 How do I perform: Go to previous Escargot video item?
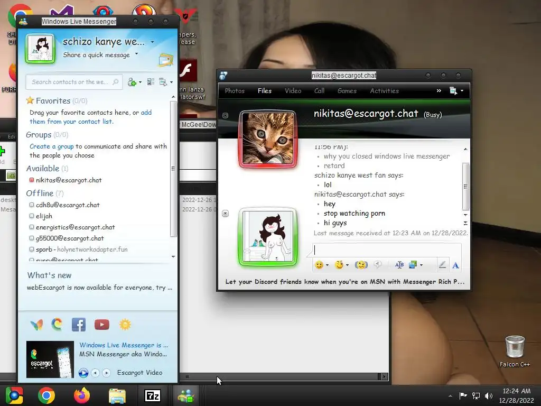pyautogui.click(x=95, y=373)
